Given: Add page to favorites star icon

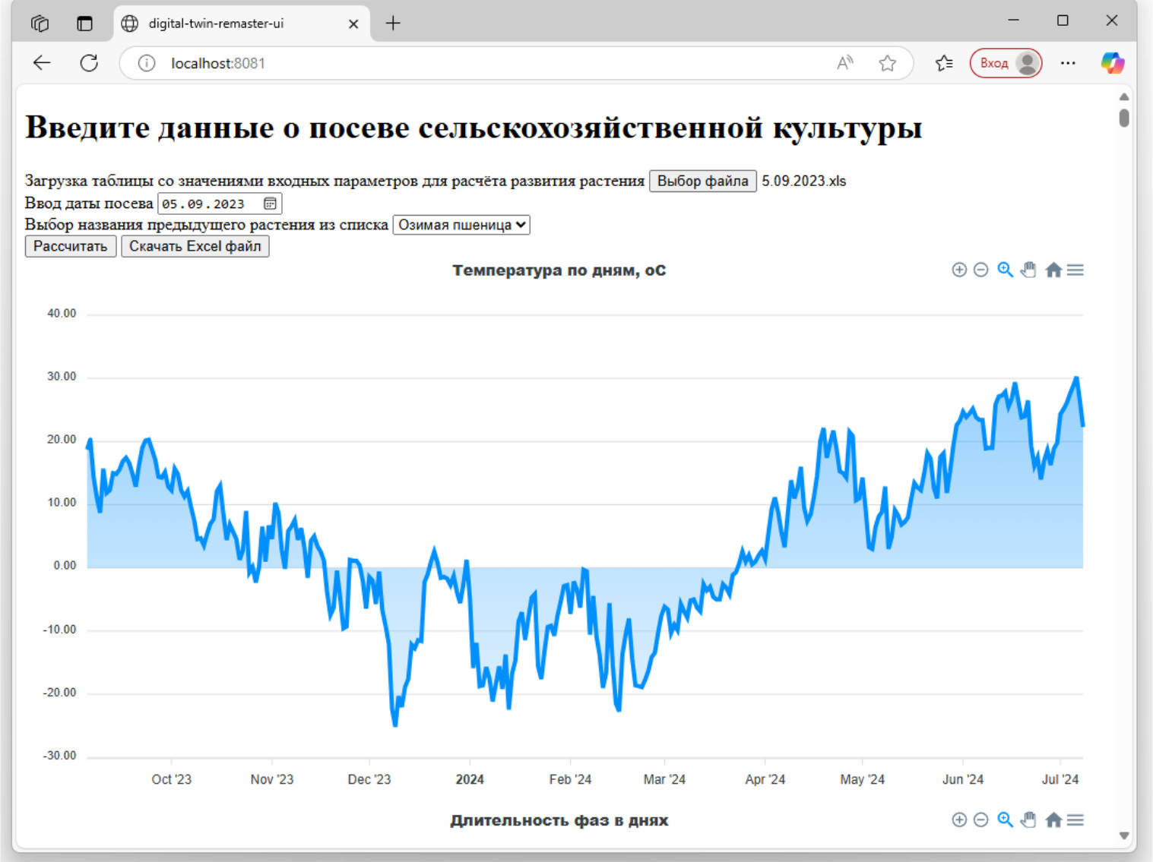Looking at the screenshot, I should tap(887, 63).
